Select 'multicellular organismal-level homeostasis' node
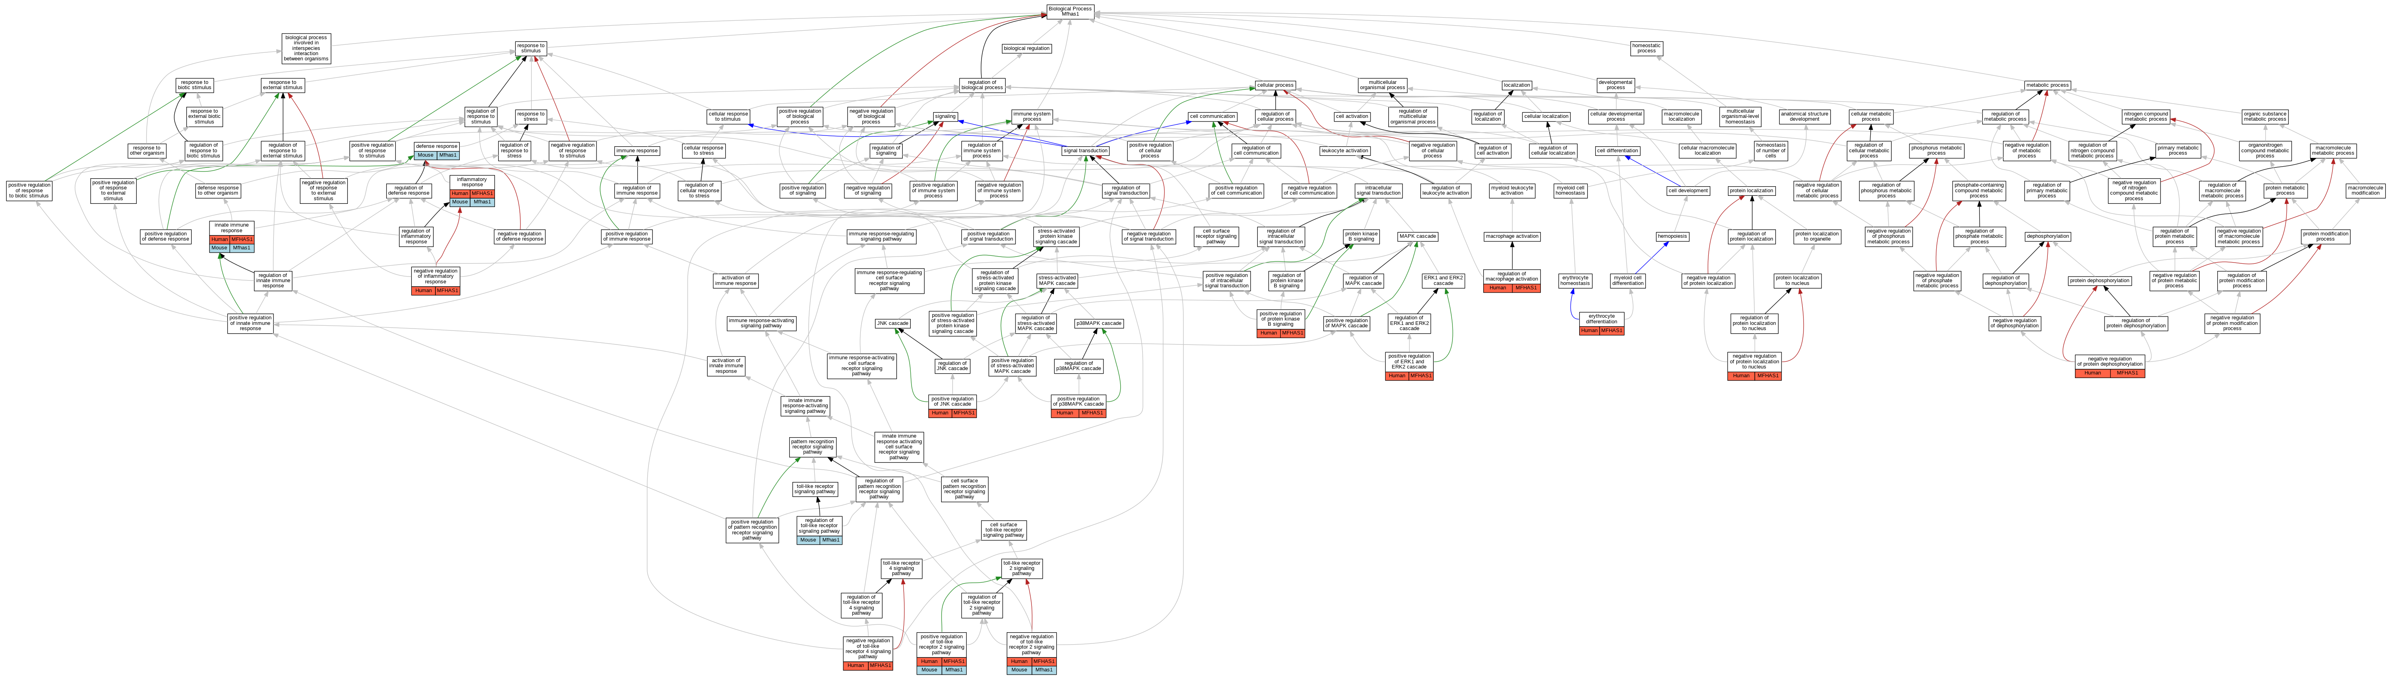 [x=1740, y=117]
